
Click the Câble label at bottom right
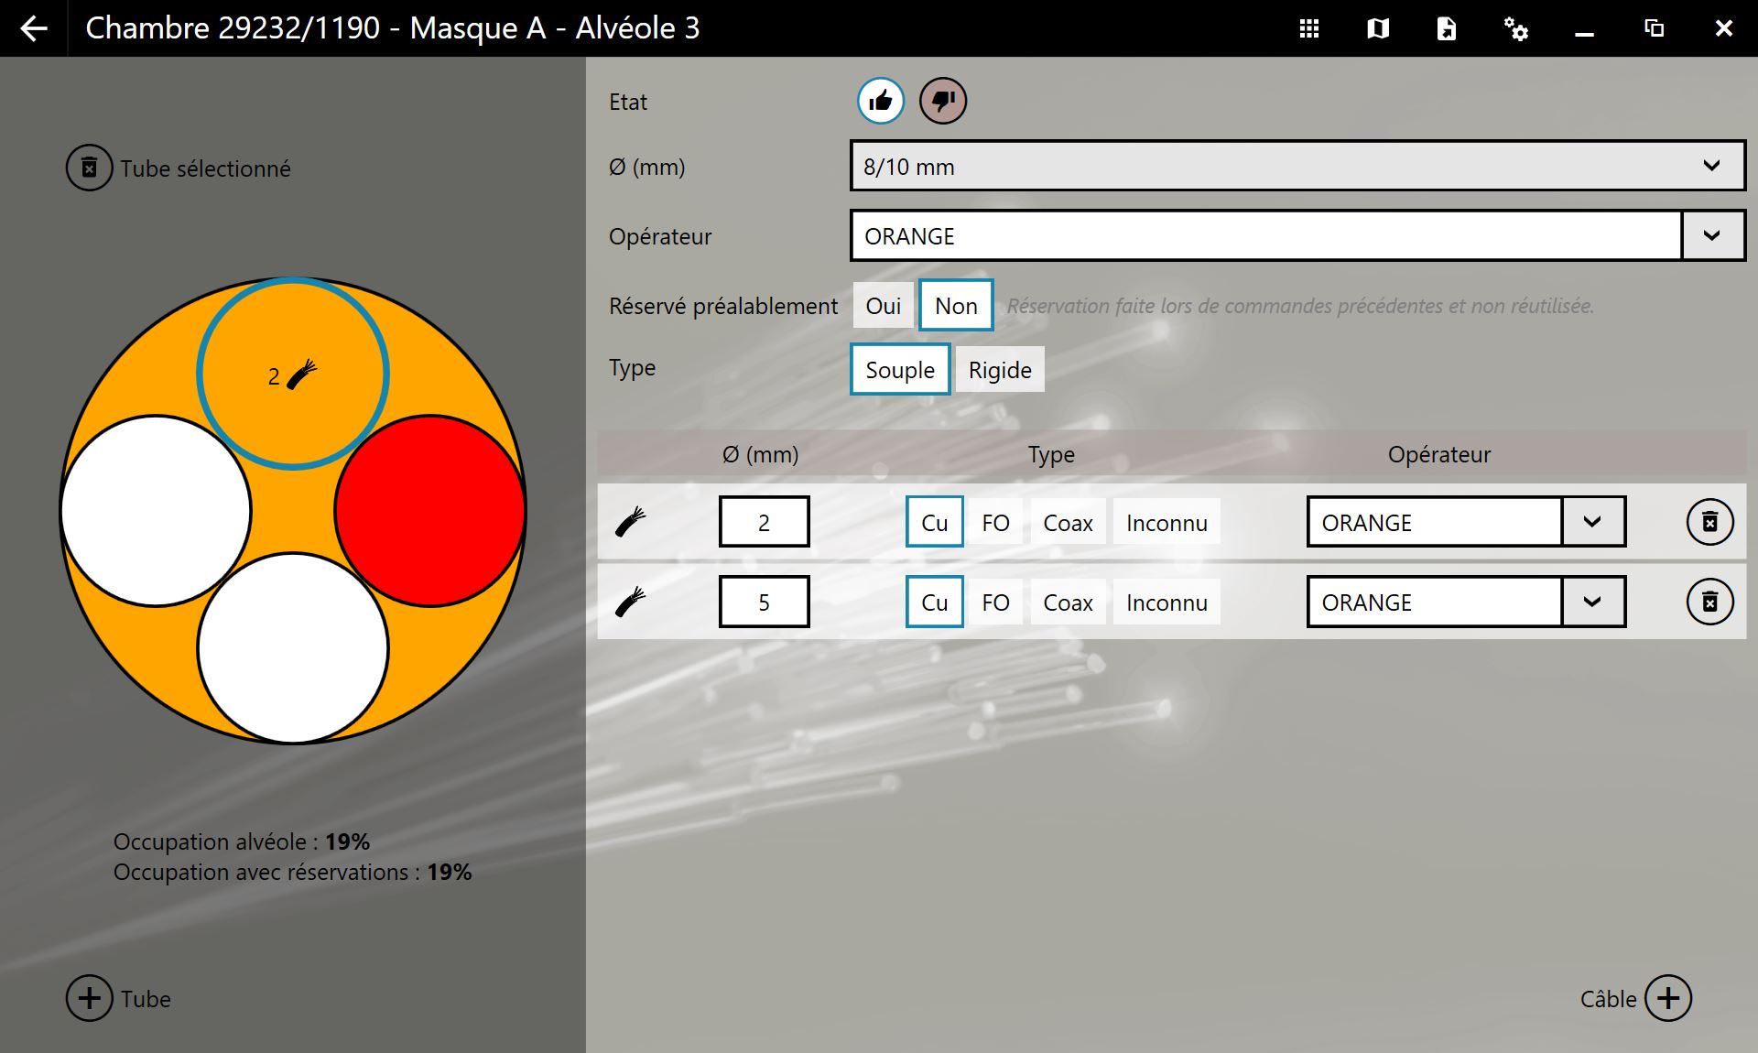click(x=1608, y=999)
